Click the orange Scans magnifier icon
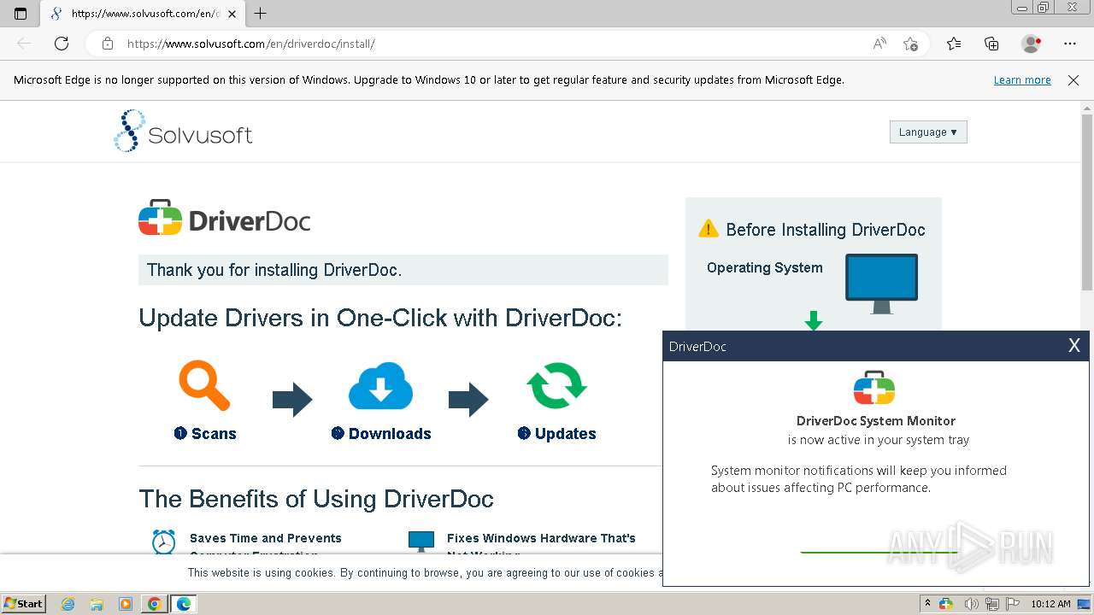1094x615 pixels. [x=204, y=386]
